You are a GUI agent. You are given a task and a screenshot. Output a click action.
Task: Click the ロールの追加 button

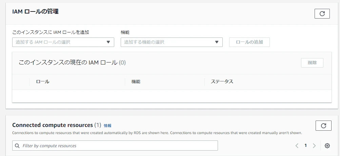(249, 42)
